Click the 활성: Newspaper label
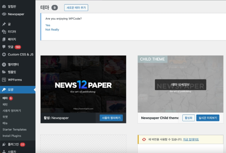The image size is (226, 153). (x=56, y=118)
